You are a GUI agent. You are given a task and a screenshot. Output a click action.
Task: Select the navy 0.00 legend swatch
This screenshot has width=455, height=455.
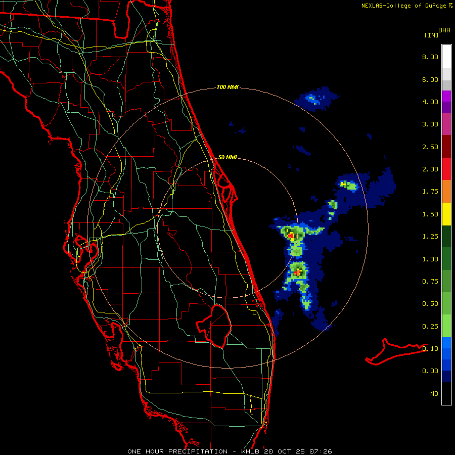click(446, 377)
